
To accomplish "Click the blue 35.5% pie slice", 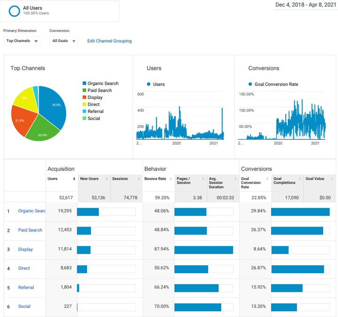I will click(53, 107).
